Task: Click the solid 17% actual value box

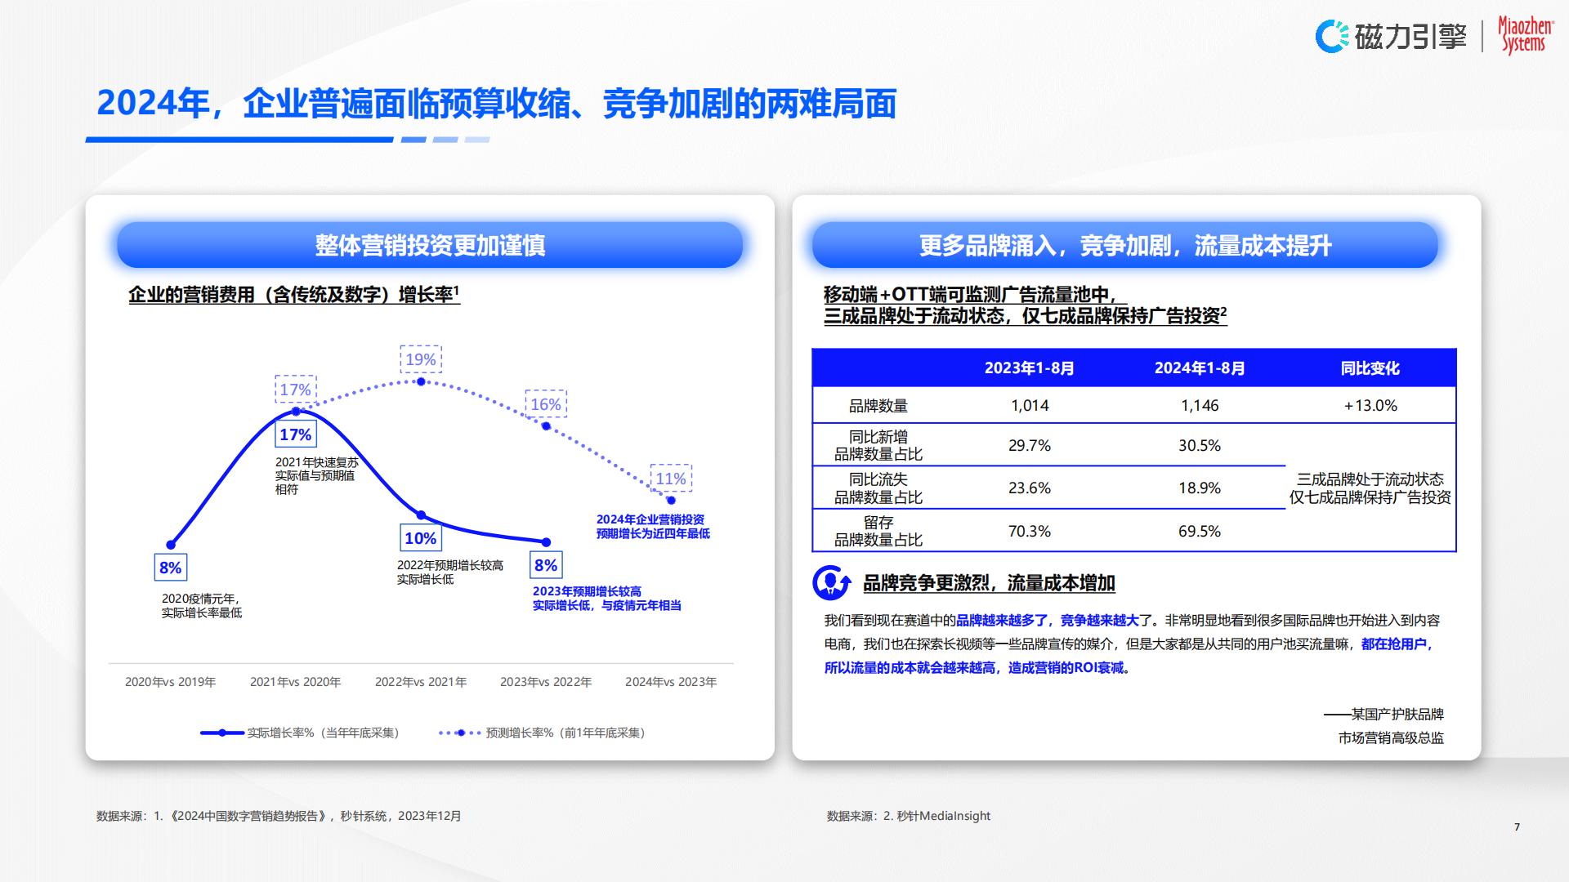Action: (296, 434)
